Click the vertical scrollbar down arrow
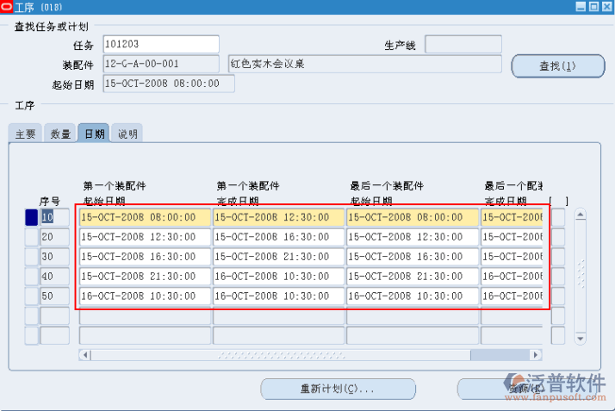615x411 pixels. coord(581,339)
